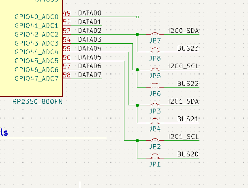The height and width of the screenshot is (188, 248).
Task: Select the GPIO47_ADC7 pin name
Action: pos(36,79)
